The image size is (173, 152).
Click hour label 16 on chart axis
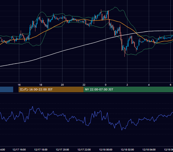(x=19, y=85)
